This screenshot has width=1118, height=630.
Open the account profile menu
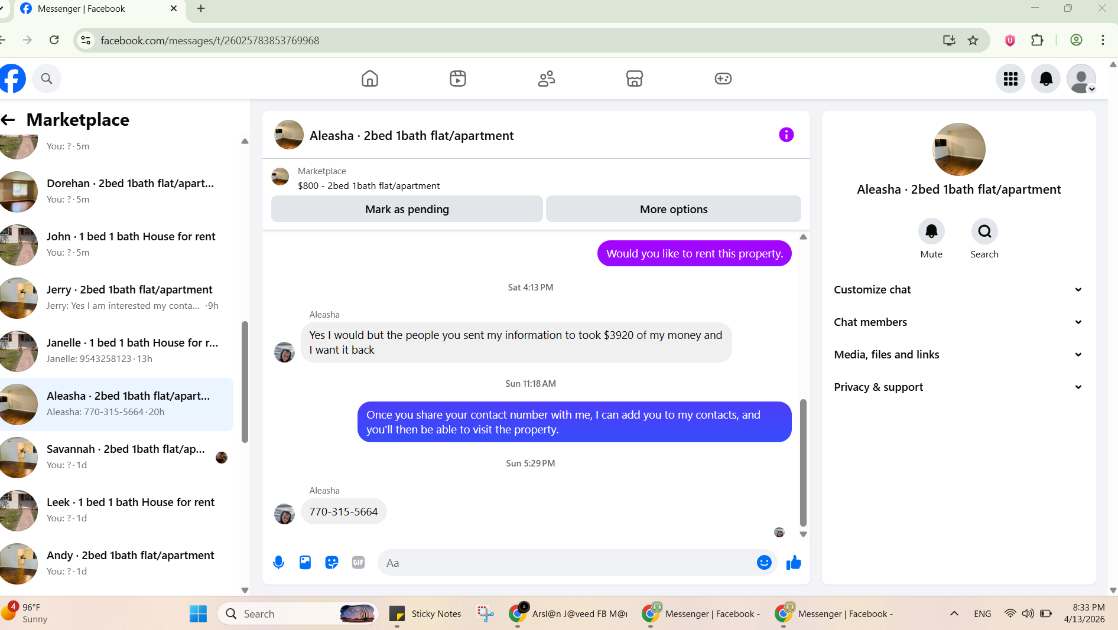click(1081, 79)
